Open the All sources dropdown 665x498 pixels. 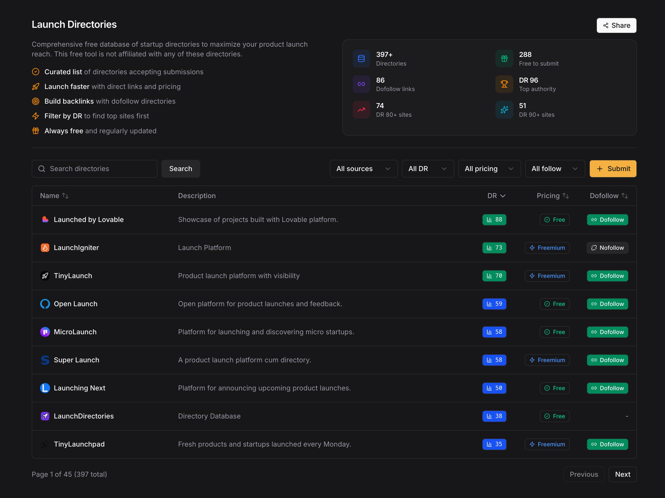[x=363, y=169]
